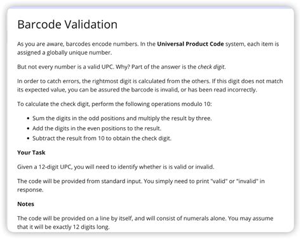
Task: Click the paragraph about standard input
Action: (141, 186)
